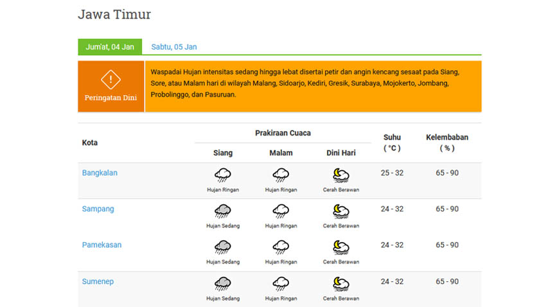546x307 pixels.
Task: Switch to the Jum'at, 04 Jan tab
Action: click(x=110, y=47)
